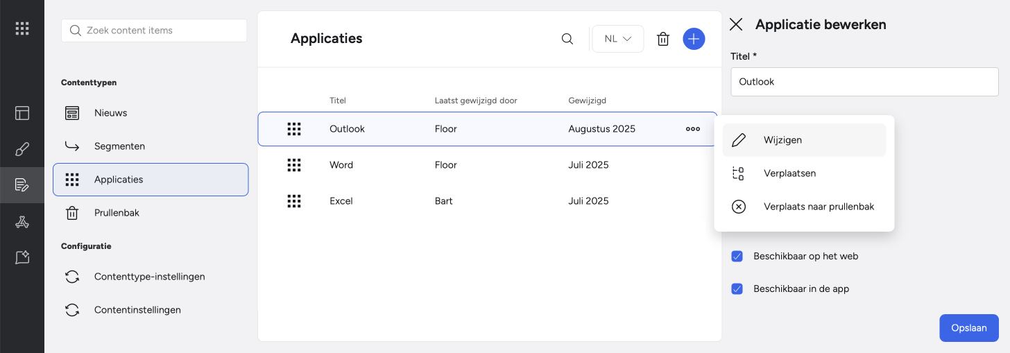Toggle Beschikbaar in de app checkbox

pyautogui.click(x=737, y=289)
